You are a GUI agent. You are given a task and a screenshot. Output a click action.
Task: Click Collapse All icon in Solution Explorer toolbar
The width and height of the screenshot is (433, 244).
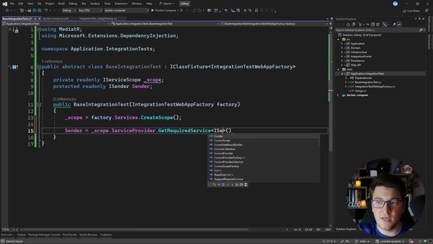[373, 24]
